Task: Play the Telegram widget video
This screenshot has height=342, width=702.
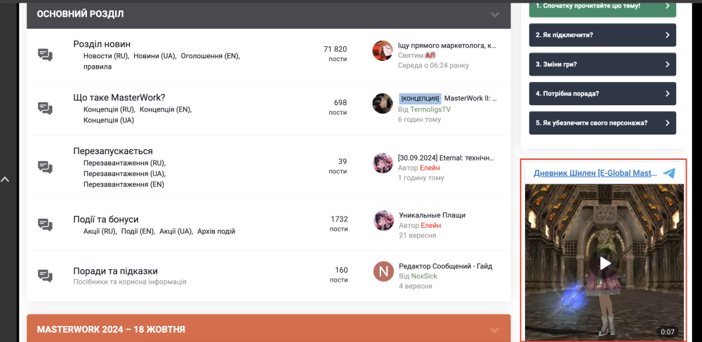Action: (604, 263)
